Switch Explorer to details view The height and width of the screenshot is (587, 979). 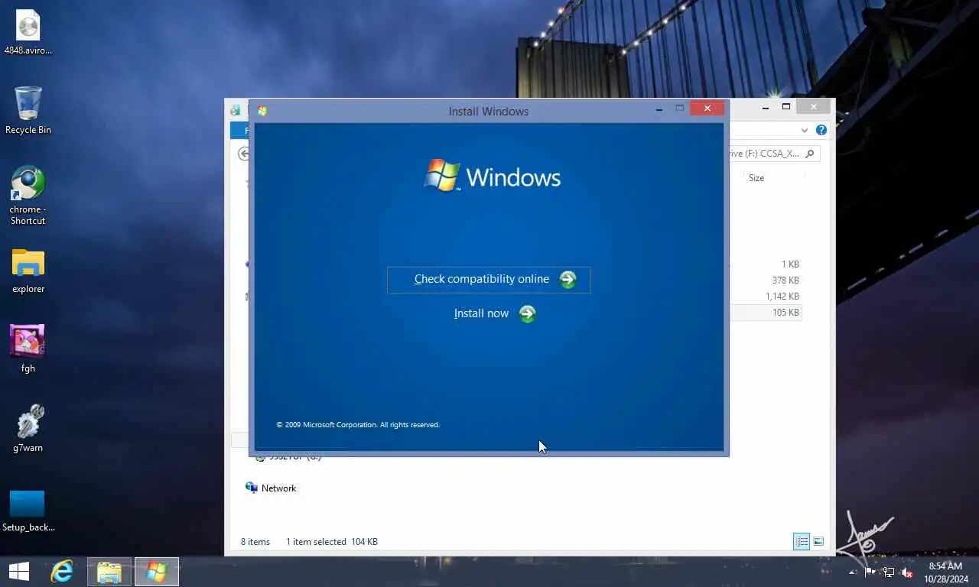coord(802,542)
